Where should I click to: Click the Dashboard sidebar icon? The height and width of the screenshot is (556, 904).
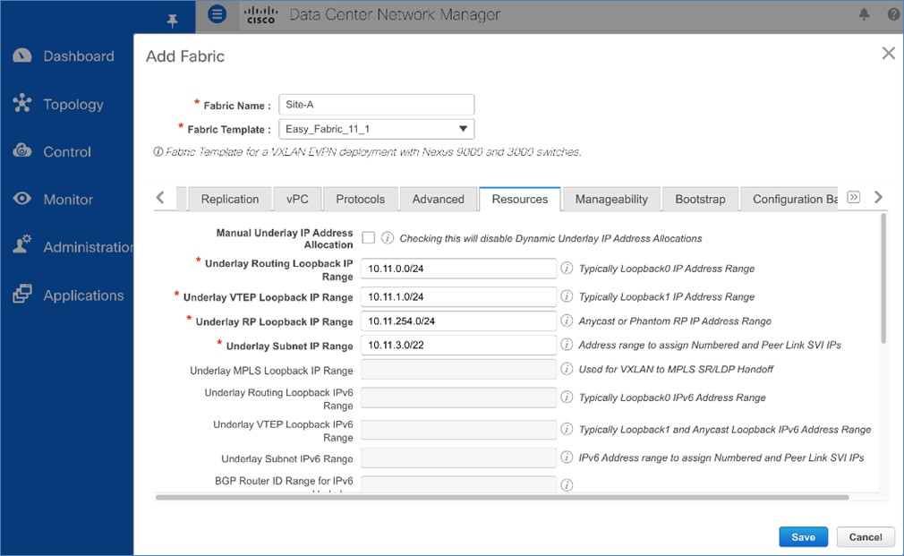pyautogui.click(x=21, y=56)
